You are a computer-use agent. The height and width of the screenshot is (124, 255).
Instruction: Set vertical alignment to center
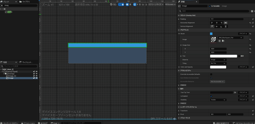click(x=217, y=27)
